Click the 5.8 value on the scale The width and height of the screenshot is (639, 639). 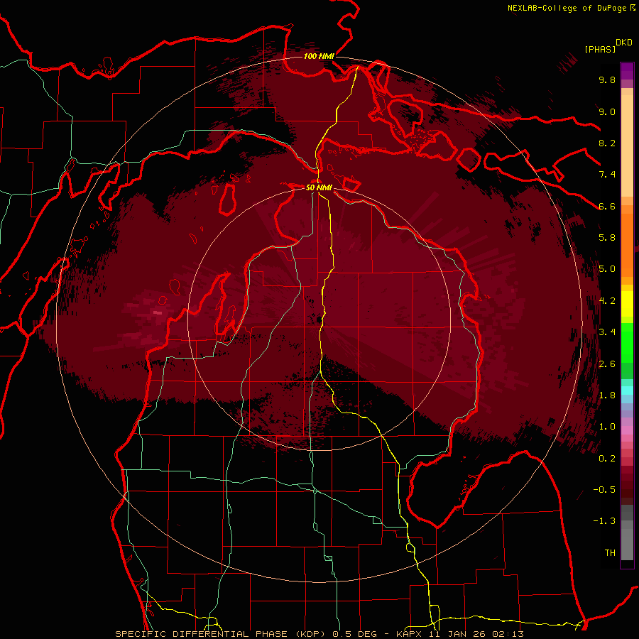pos(607,238)
